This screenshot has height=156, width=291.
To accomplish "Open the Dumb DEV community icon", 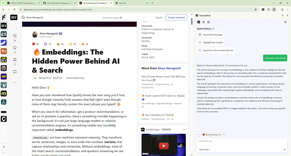I will (4, 59).
